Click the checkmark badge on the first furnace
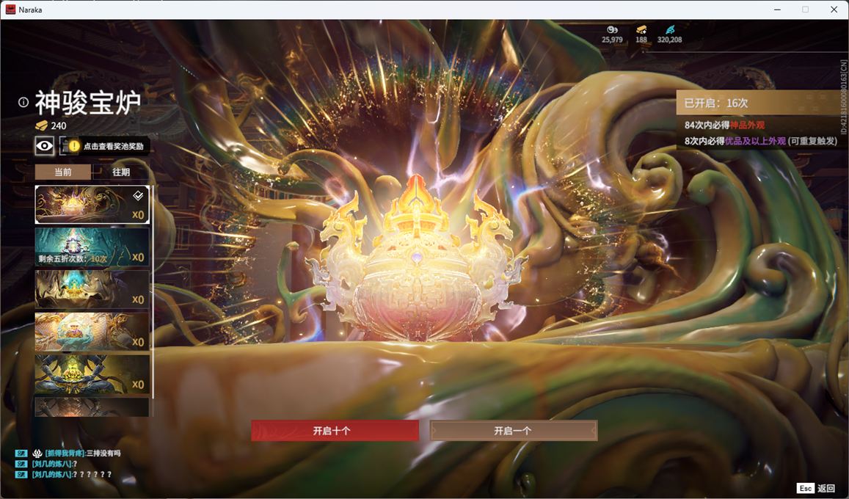 point(138,195)
